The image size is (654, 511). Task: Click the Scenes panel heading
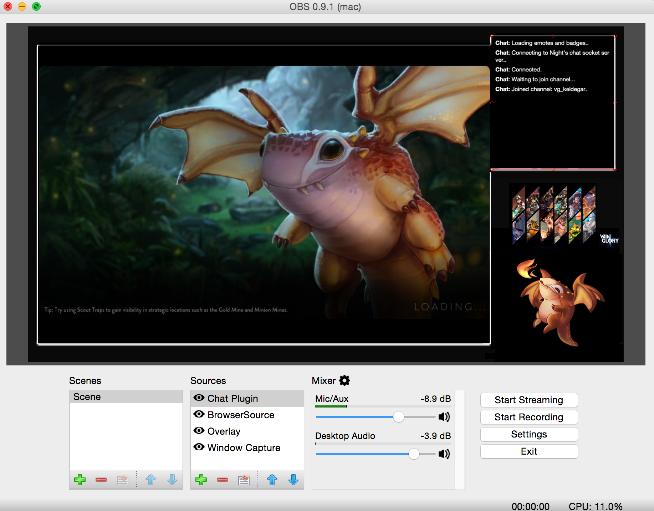tap(85, 381)
